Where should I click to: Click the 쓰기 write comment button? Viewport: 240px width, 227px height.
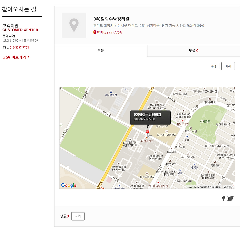pyautogui.click(x=78, y=216)
